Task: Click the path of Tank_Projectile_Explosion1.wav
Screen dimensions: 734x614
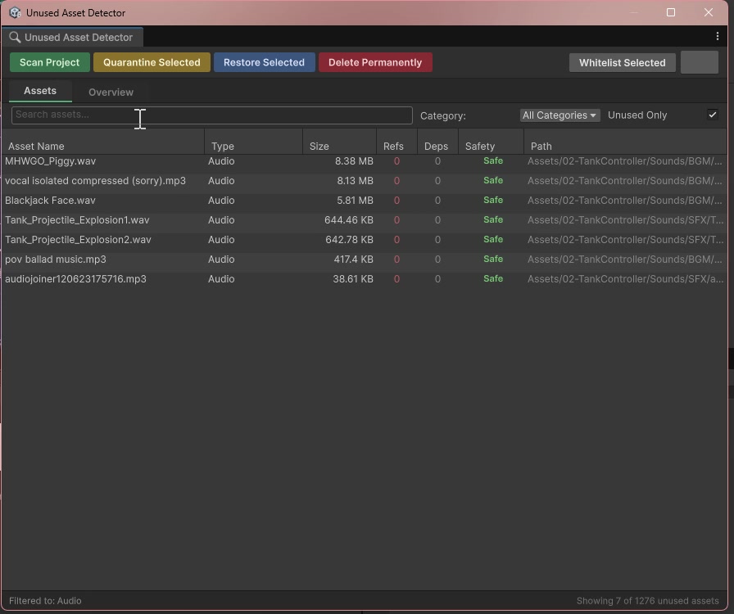Action: click(625, 220)
